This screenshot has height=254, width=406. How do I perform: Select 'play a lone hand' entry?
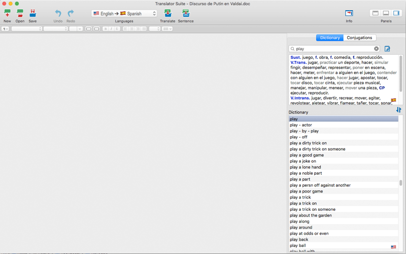[344, 167]
